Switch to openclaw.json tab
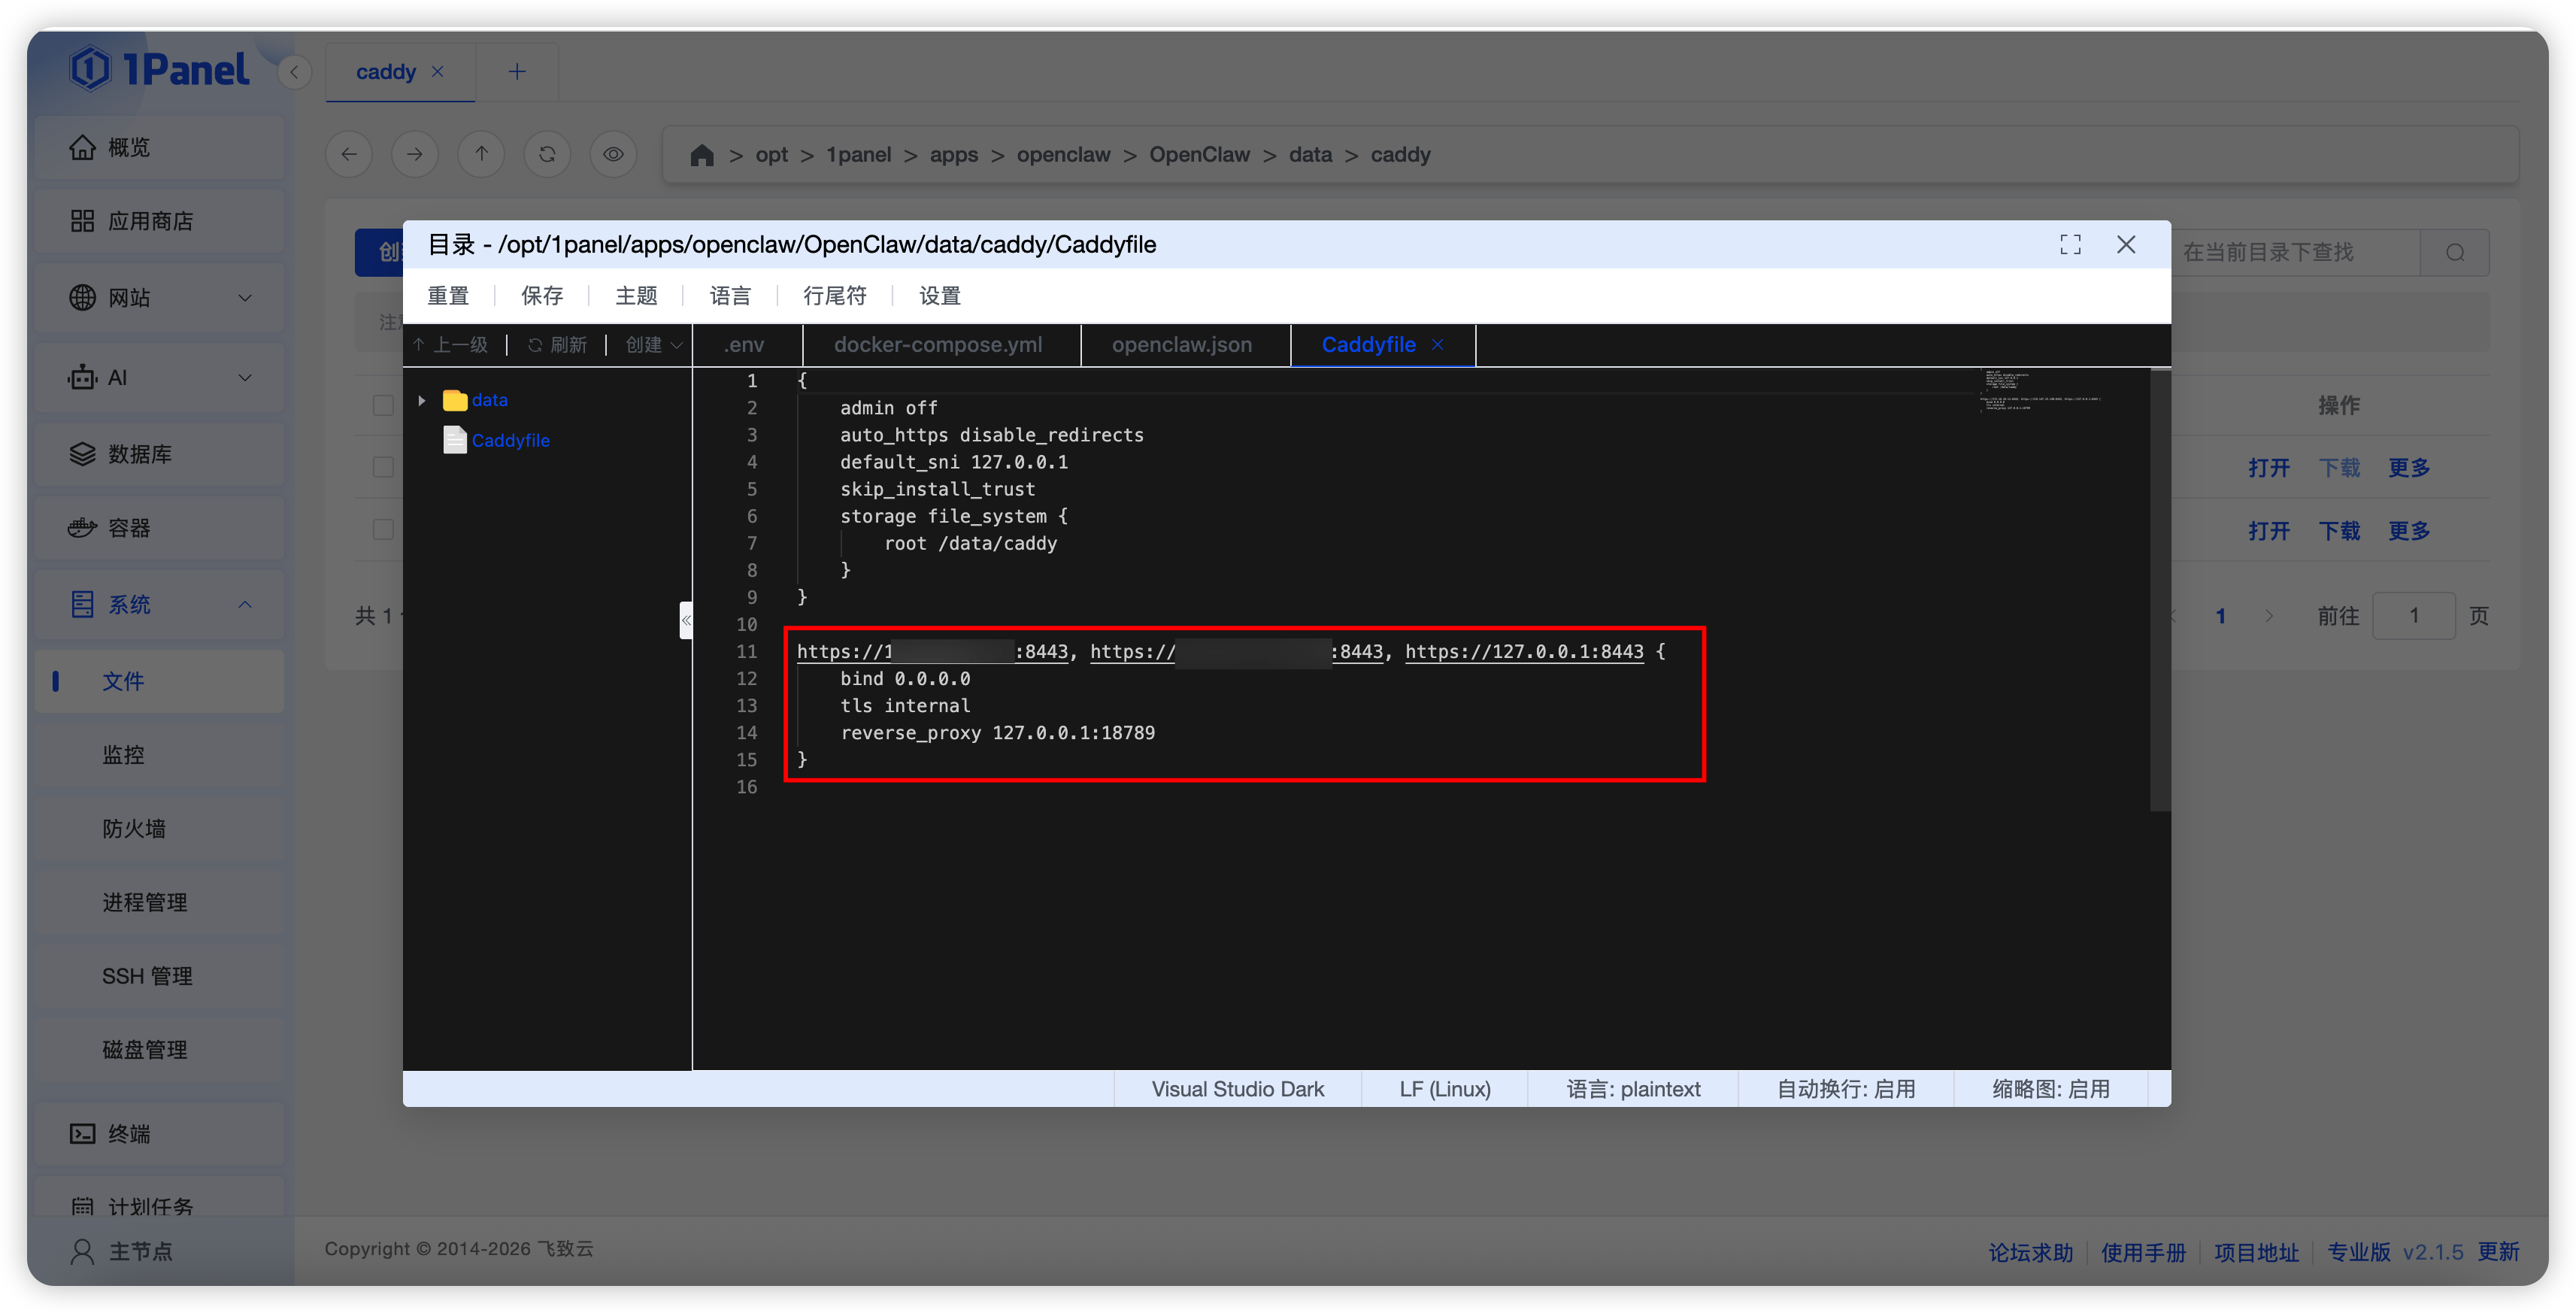 pyautogui.click(x=1181, y=345)
